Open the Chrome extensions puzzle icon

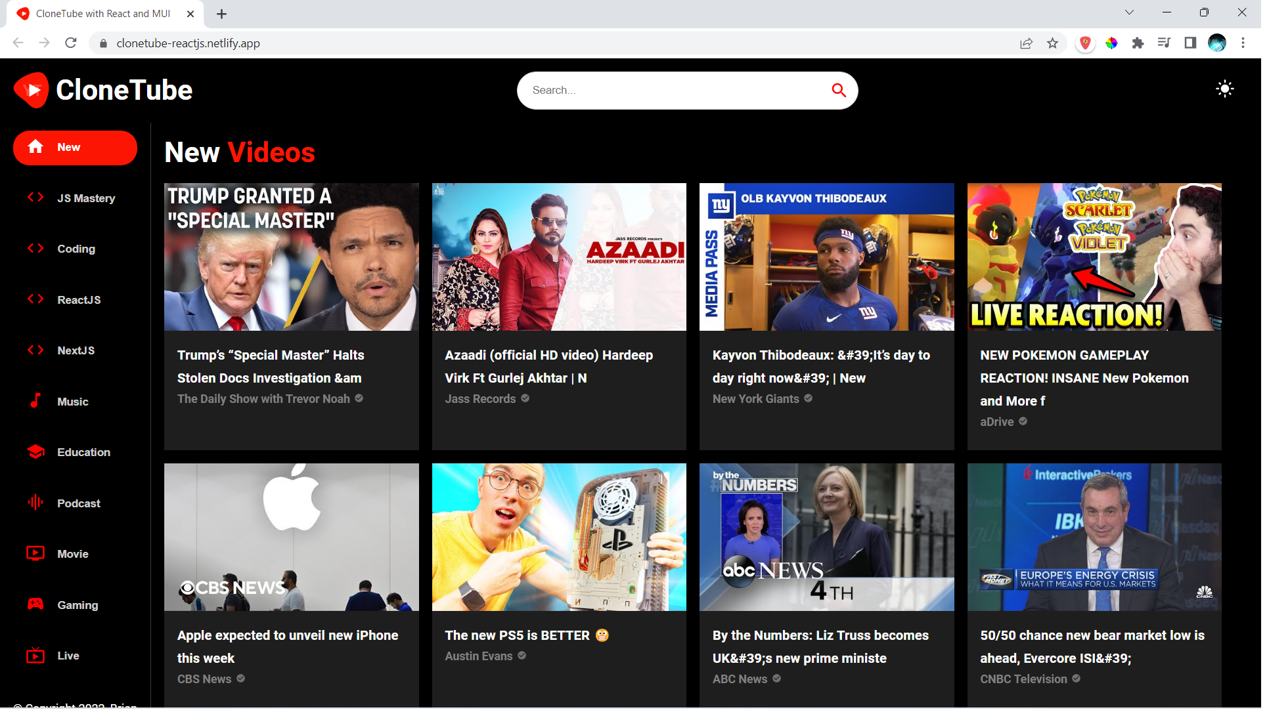(x=1145, y=43)
